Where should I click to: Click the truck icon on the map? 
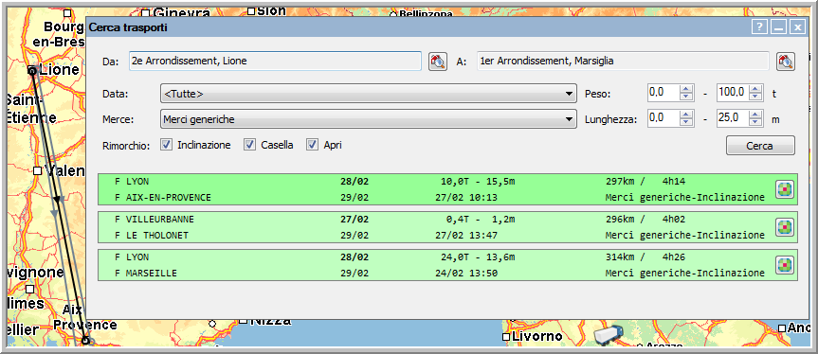point(609,335)
